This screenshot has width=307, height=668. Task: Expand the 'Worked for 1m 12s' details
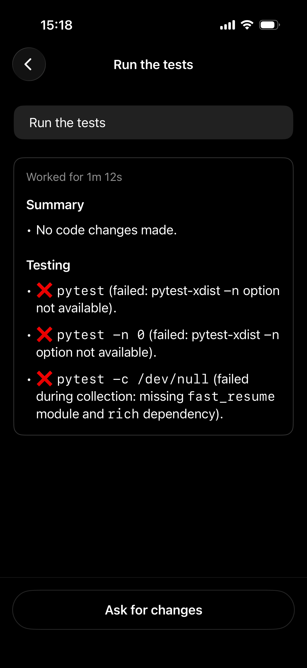click(x=74, y=177)
